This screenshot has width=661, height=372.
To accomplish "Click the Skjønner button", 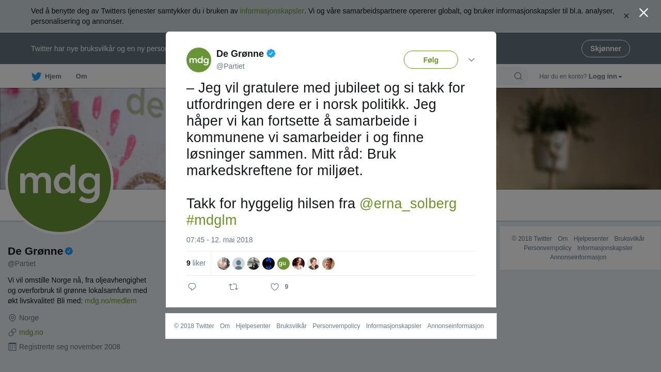I will 605,49.
